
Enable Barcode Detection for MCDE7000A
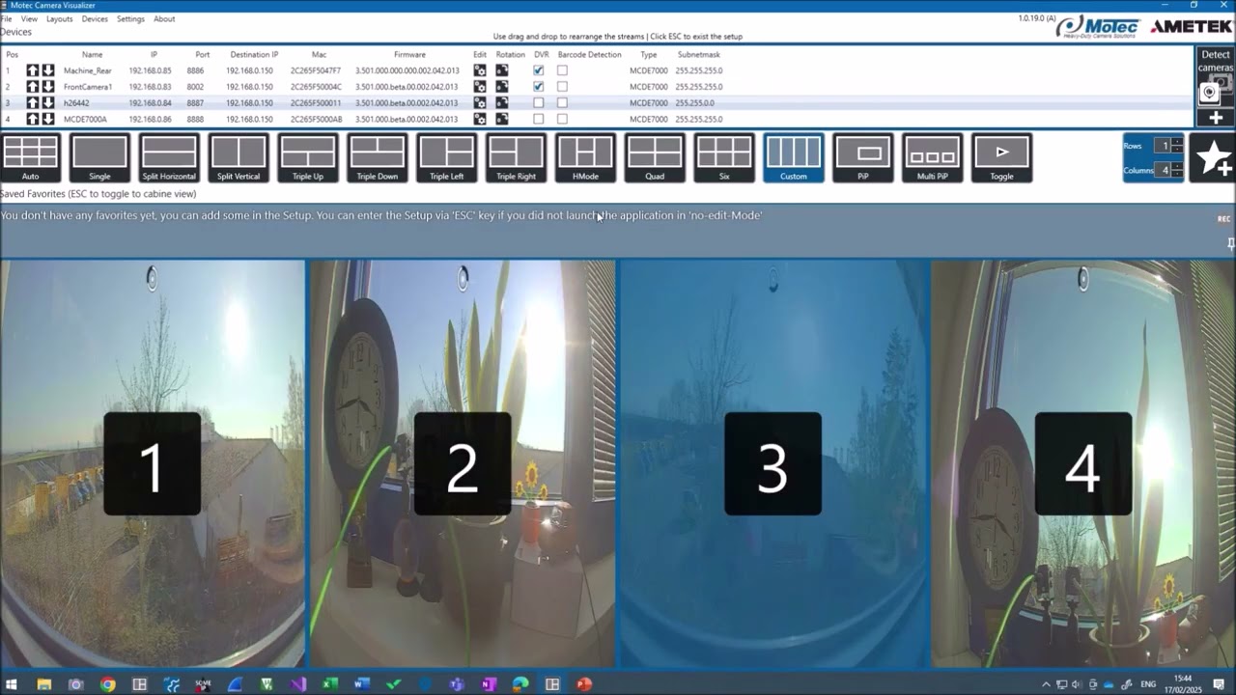click(x=562, y=120)
